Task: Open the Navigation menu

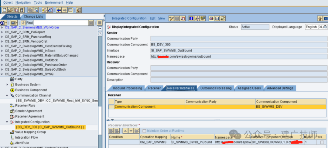Action: coord(23,2)
